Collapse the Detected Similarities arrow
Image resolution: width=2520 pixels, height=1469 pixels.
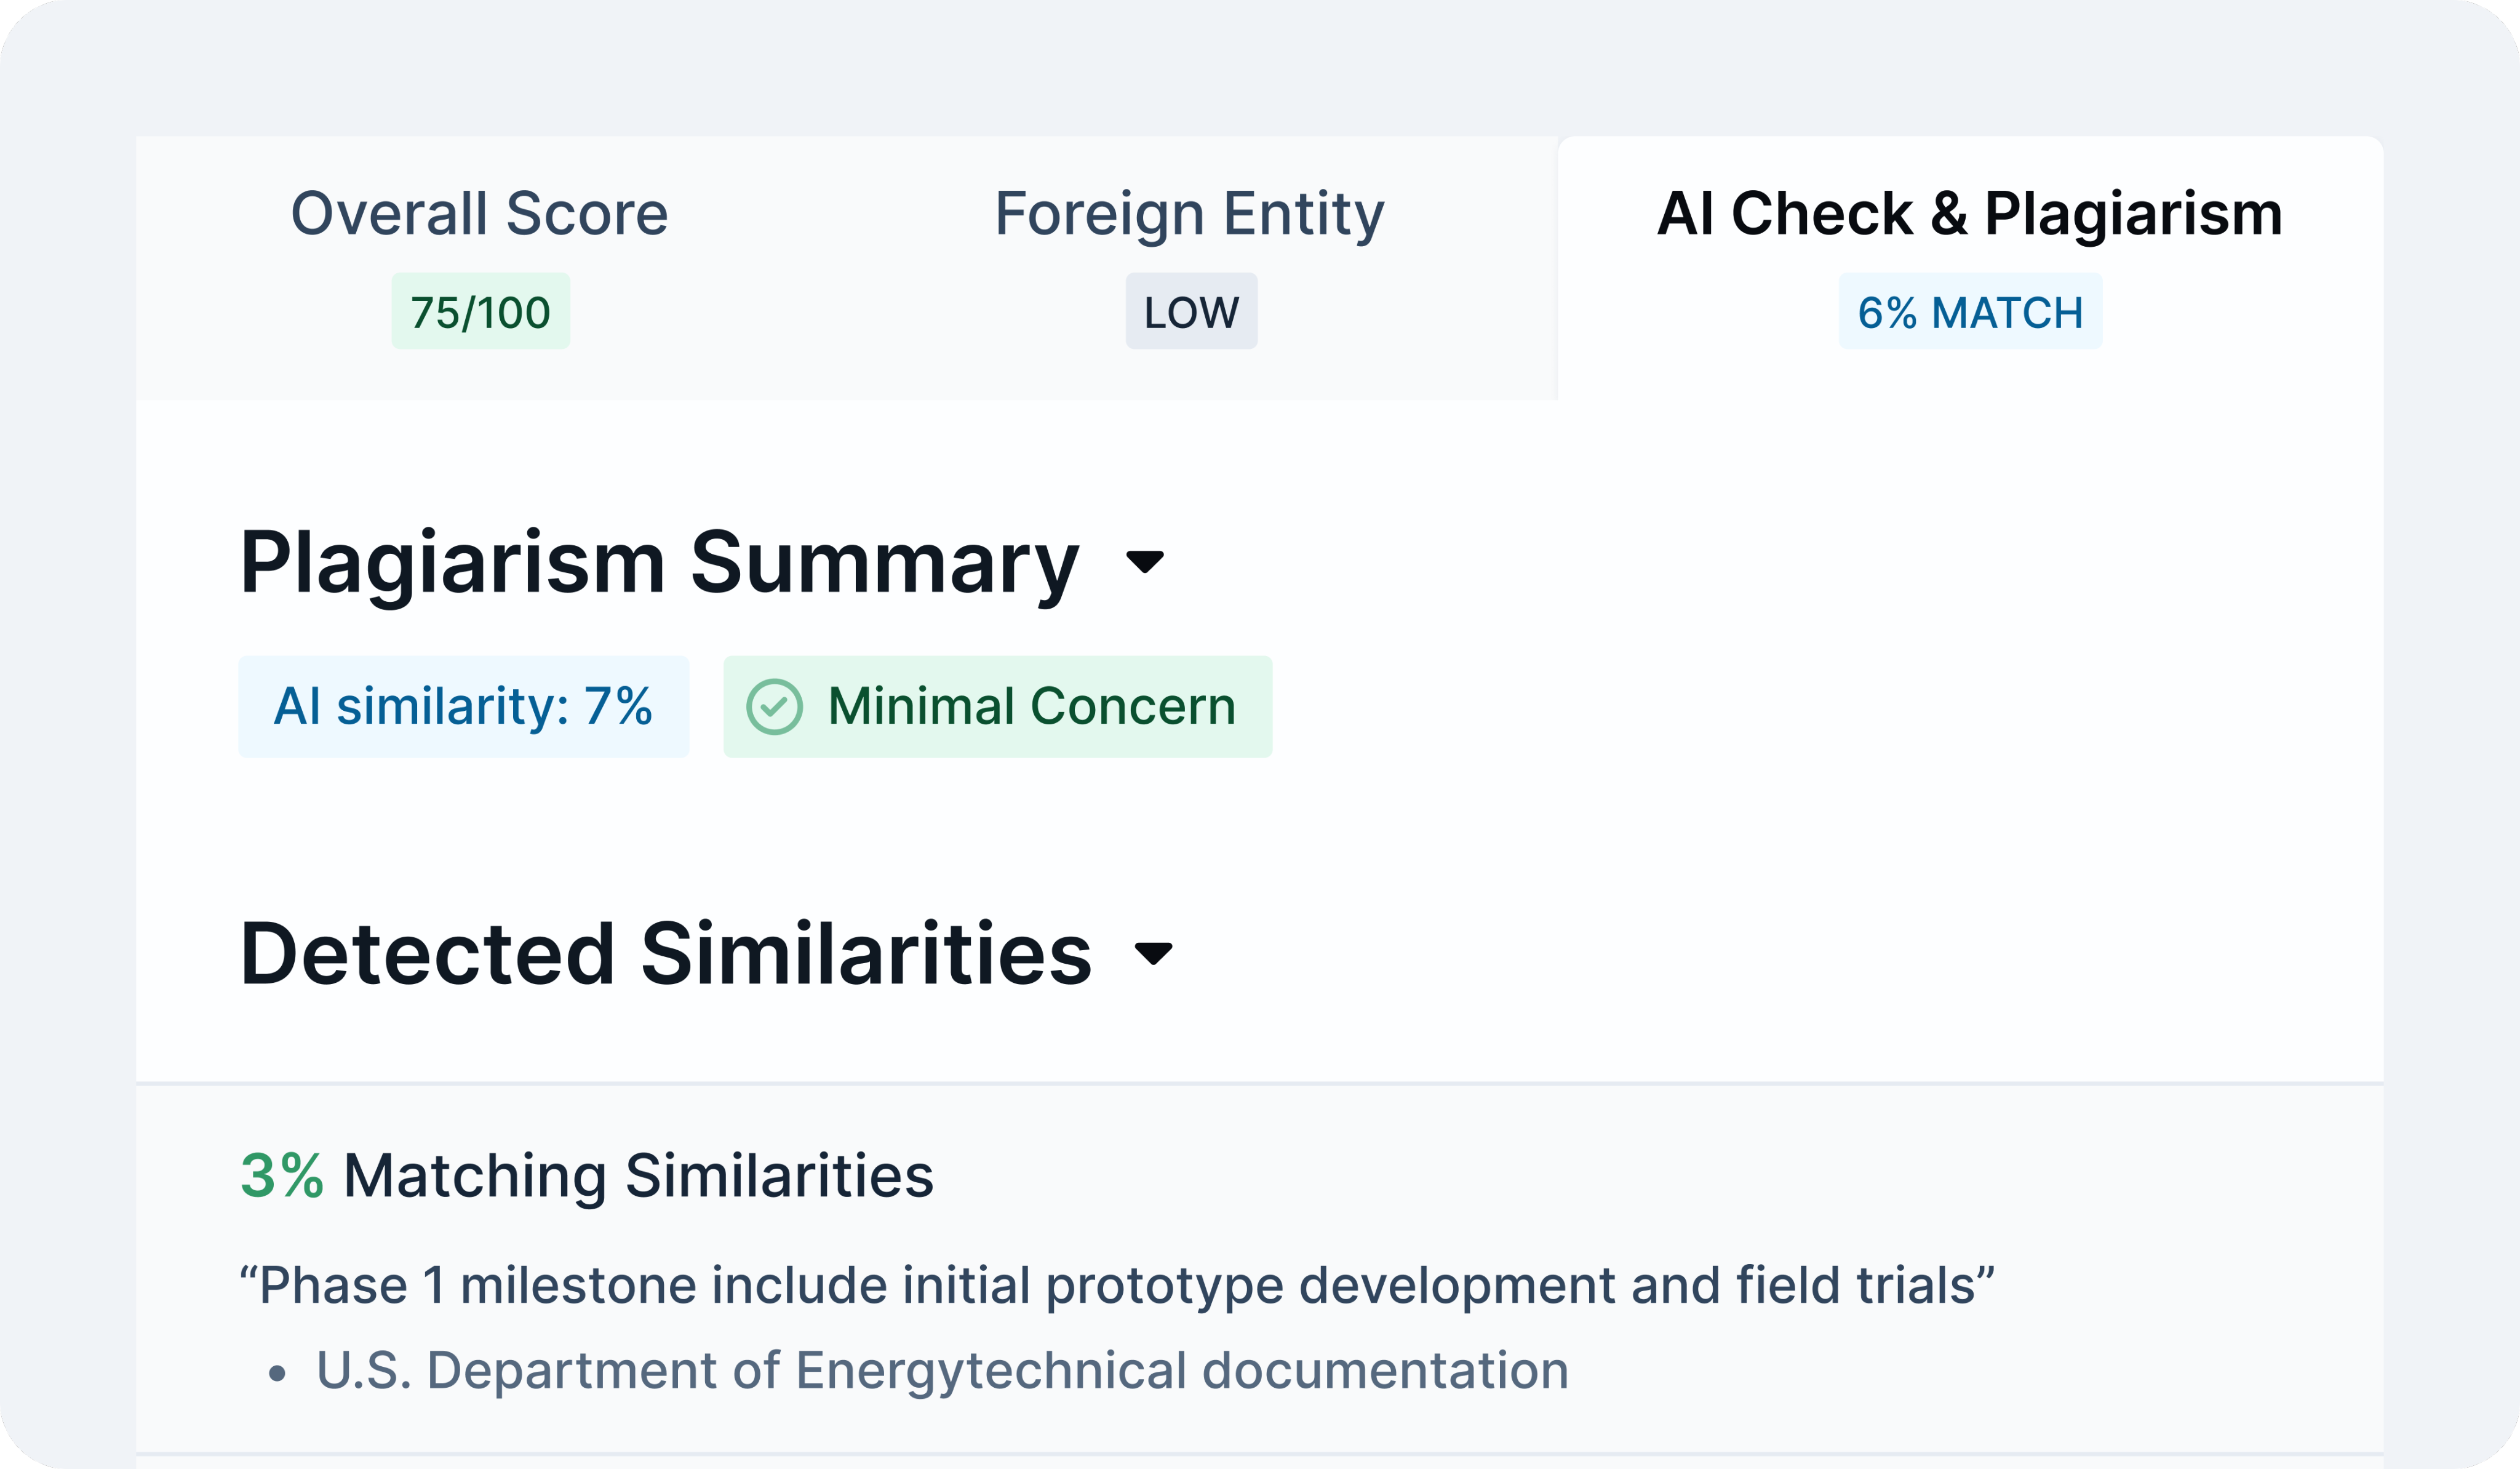tap(1153, 954)
